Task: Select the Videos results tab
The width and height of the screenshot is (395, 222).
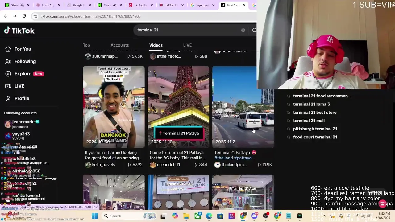Action: click(156, 45)
